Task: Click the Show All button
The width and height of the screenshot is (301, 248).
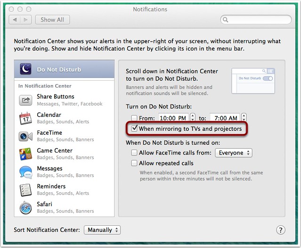Action: [x=52, y=20]
